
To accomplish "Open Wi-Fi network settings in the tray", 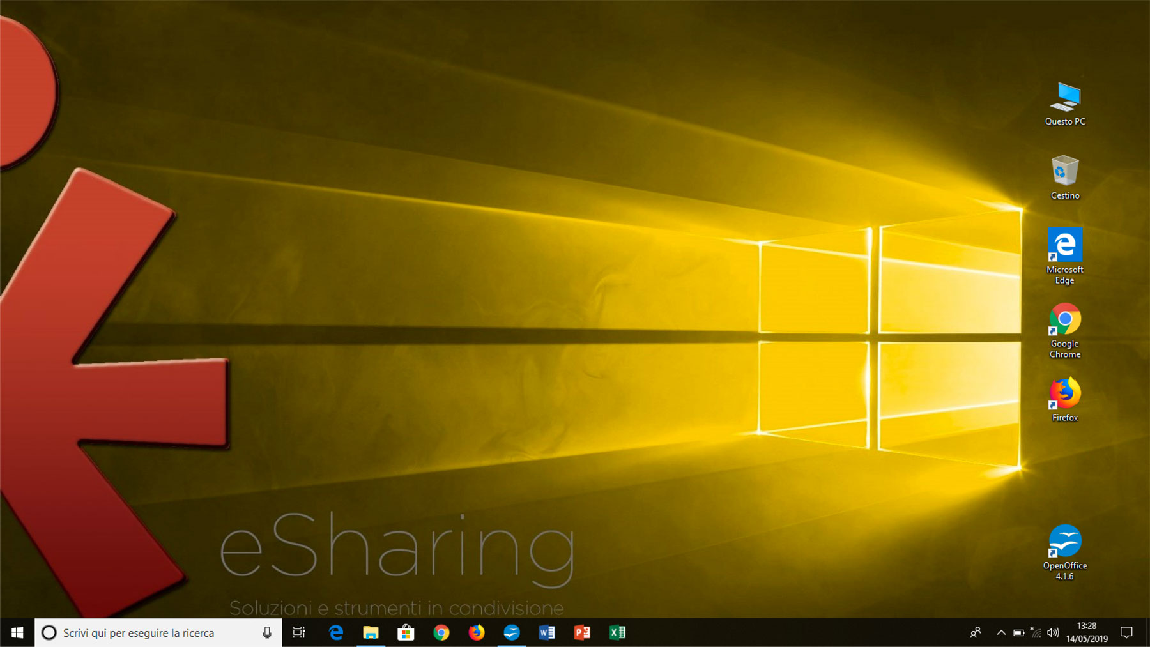I will [x=1036, y=633].
